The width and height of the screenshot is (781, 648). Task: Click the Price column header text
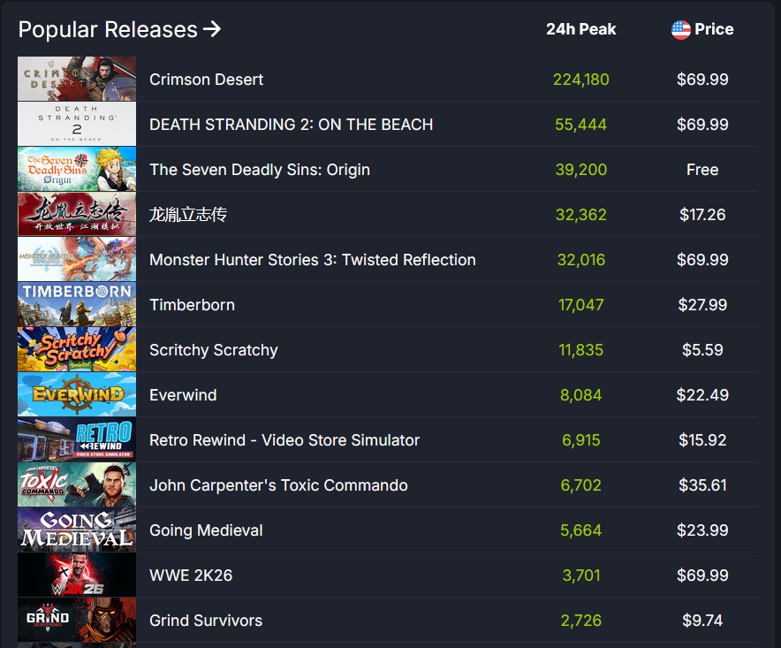pyautogui.click(x=714, y=29)
